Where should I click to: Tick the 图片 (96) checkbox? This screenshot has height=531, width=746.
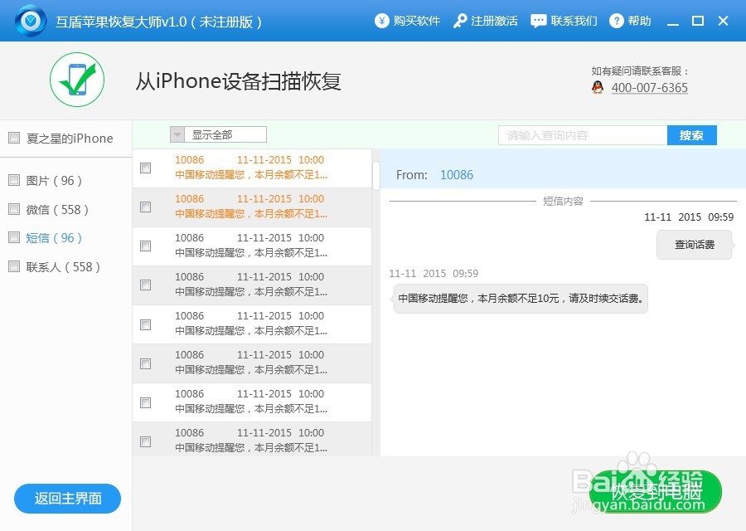14,180
